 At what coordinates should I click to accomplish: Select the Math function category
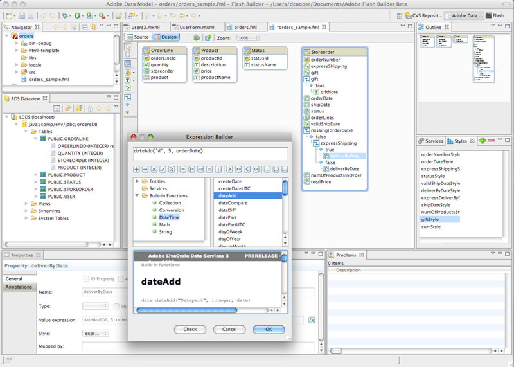click(x=164, y=225)
